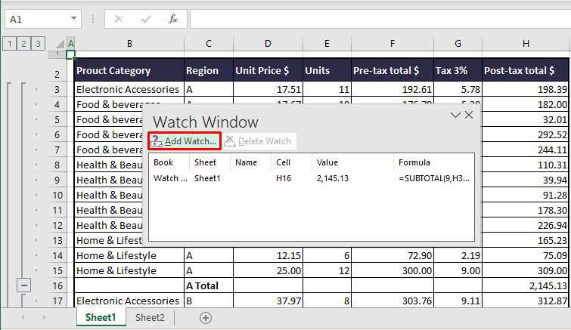The height and width of the screenshot is (330, 571).
Task: Add a new sheet with the plus icon
Action: tap(206, 318)
